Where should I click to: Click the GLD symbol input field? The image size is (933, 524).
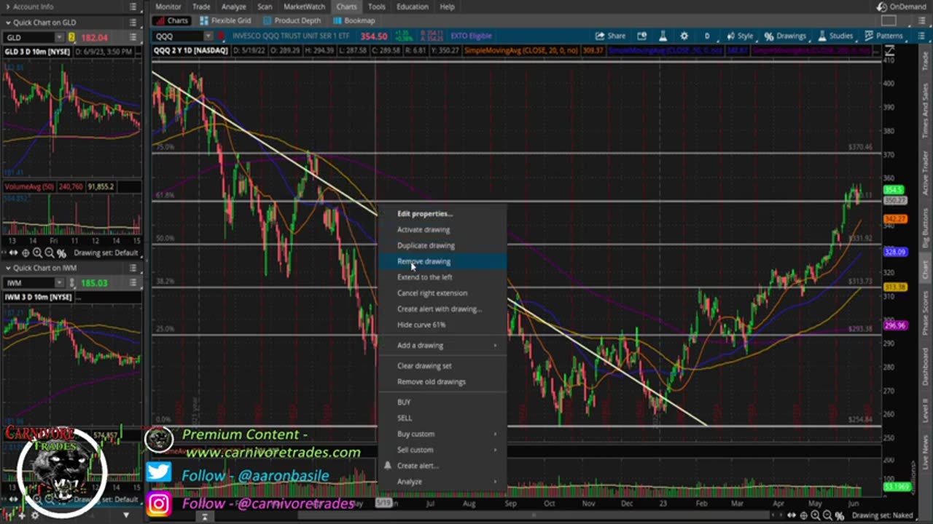[29, 37]
